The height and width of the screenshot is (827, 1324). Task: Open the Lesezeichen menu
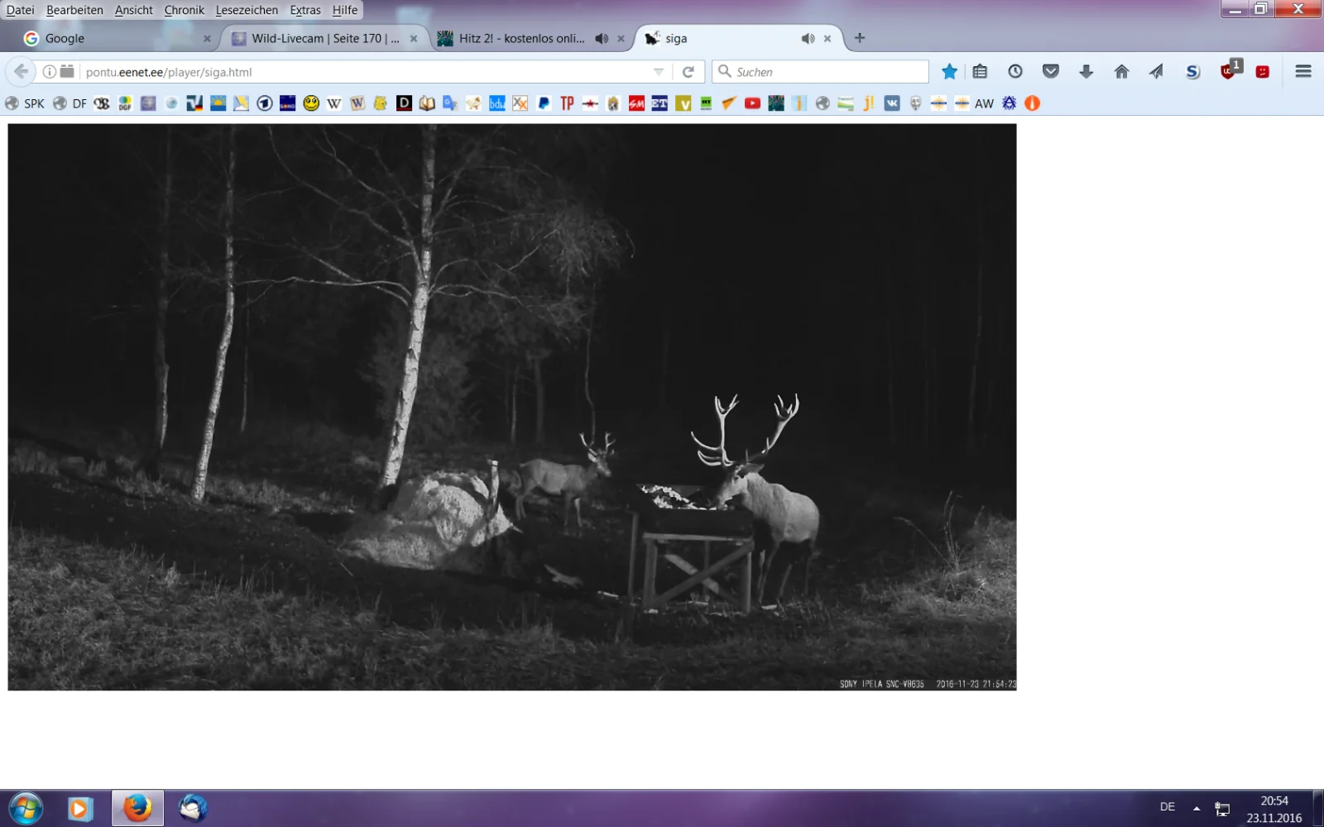click(x=247, y=10)
